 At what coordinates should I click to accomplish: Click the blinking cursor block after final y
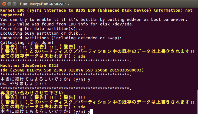91,112
